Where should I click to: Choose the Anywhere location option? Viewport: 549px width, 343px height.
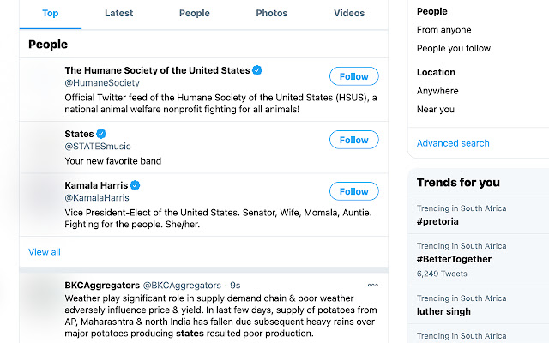tap(437, 91)
